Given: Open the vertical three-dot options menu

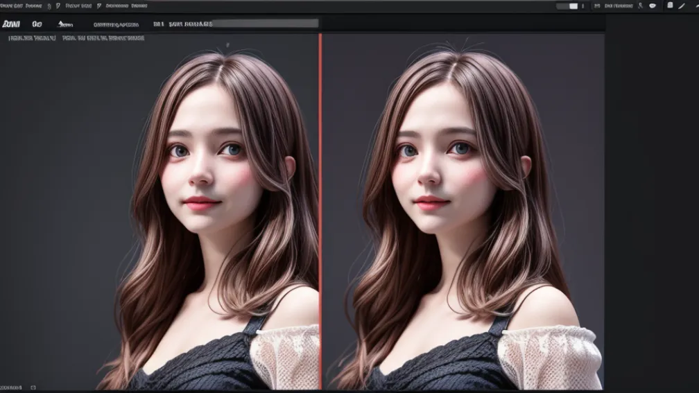Looking at the screenshot, I should click(582, 6).
